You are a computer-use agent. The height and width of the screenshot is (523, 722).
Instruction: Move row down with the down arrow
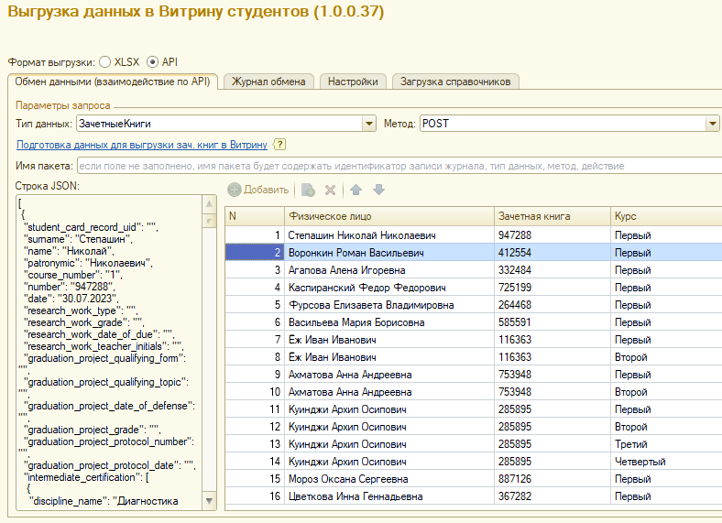(x=378, y=190)
